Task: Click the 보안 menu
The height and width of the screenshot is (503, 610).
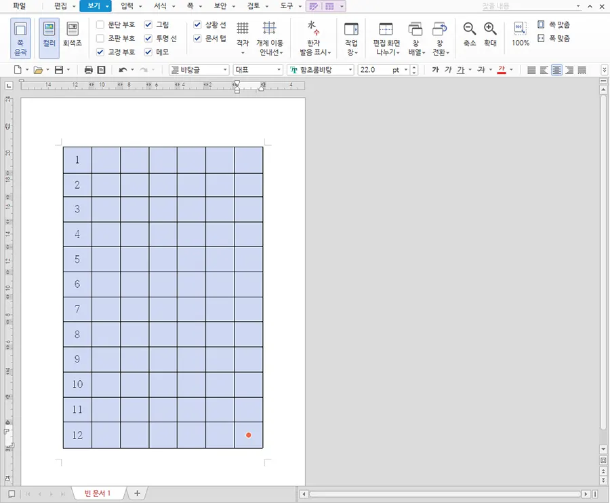Action: point(220,6)
